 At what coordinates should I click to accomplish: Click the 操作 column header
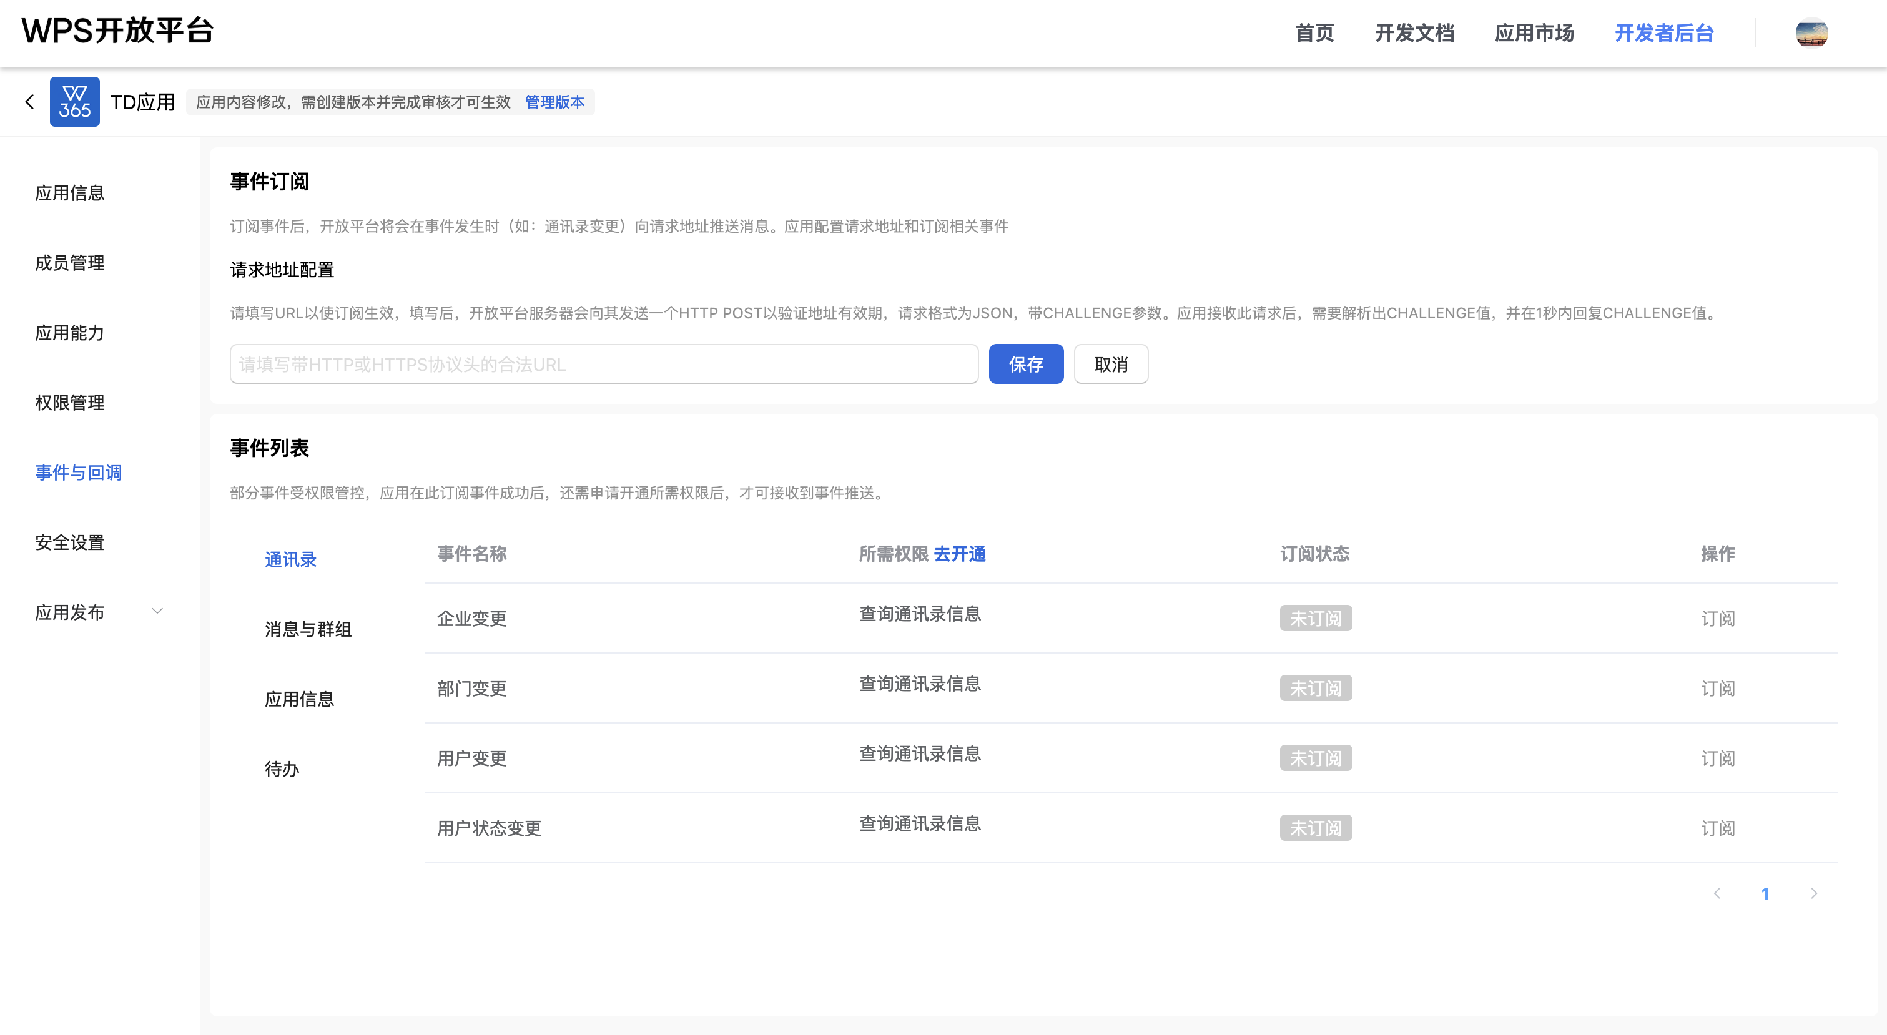[1717, 554]
